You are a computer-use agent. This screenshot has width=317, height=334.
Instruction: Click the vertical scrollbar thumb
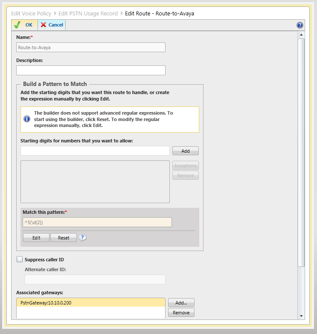(301, 153)
